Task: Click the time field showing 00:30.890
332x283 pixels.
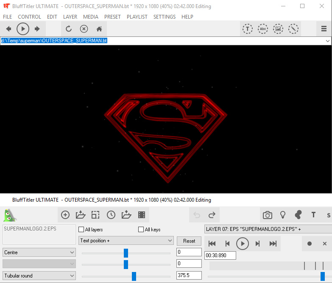Action: point(220,255)
